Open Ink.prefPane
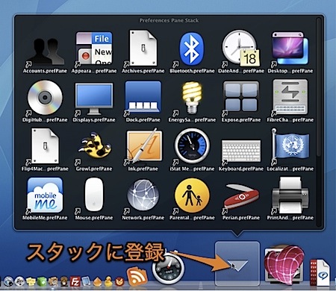336x291 pixels. [143, 147]
